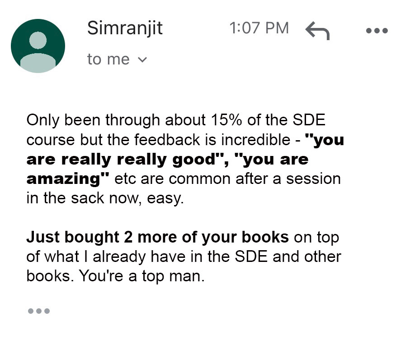Show trimmed content via bottom ellipsis
The height and width of the screenshot is (339, 405).
(x=38, y=311)
